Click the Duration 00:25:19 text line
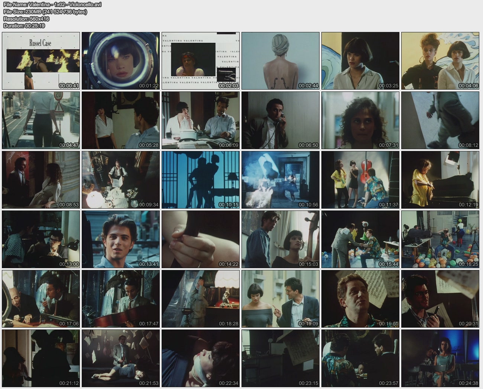Image resolution: width=483 pixels, height=389 pixels. [24, 26]
